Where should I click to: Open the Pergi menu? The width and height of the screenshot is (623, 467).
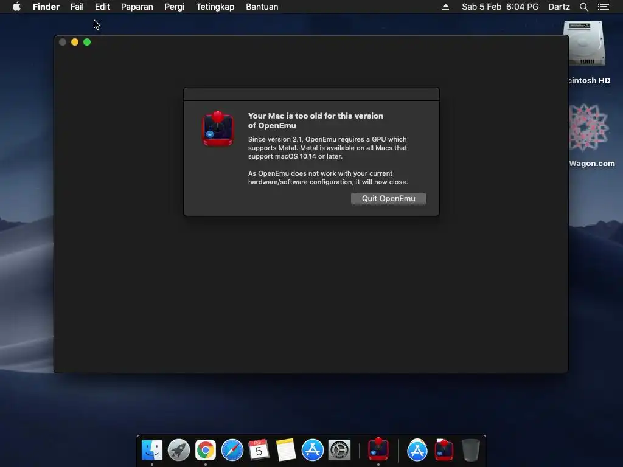(x=175, y=7)
